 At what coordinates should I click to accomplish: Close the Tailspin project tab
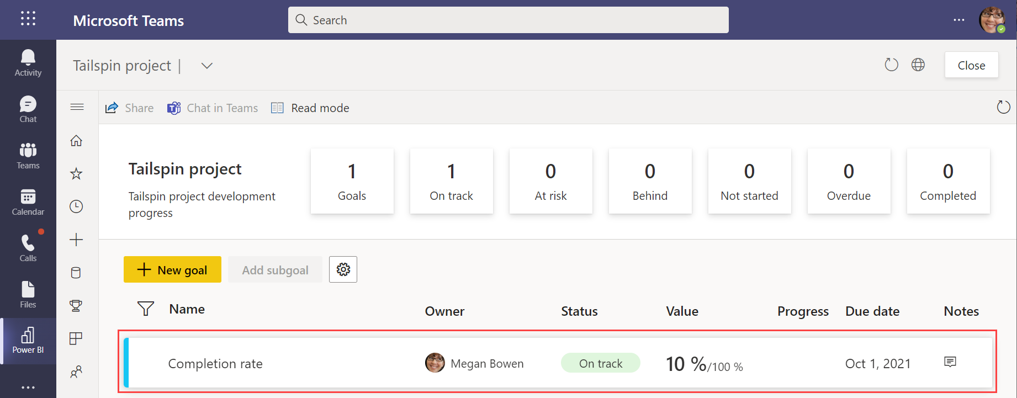[971, 65]
